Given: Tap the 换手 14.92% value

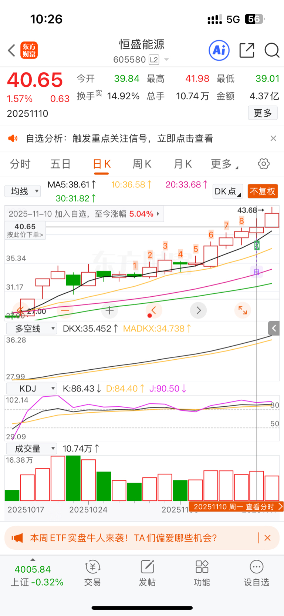Looking at the screenshot, I should click(x=123, y=96).
